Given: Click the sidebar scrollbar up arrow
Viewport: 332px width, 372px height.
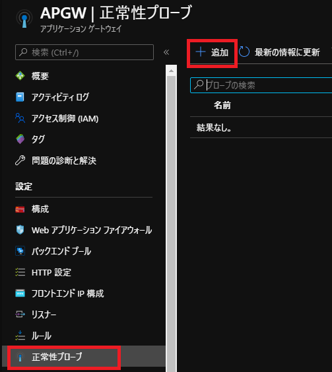Looking at the screenshot, I should click(x=172, y=71).
